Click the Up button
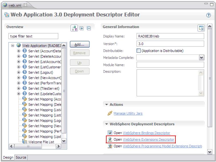 pyautogui.click(x=80, y=63)
